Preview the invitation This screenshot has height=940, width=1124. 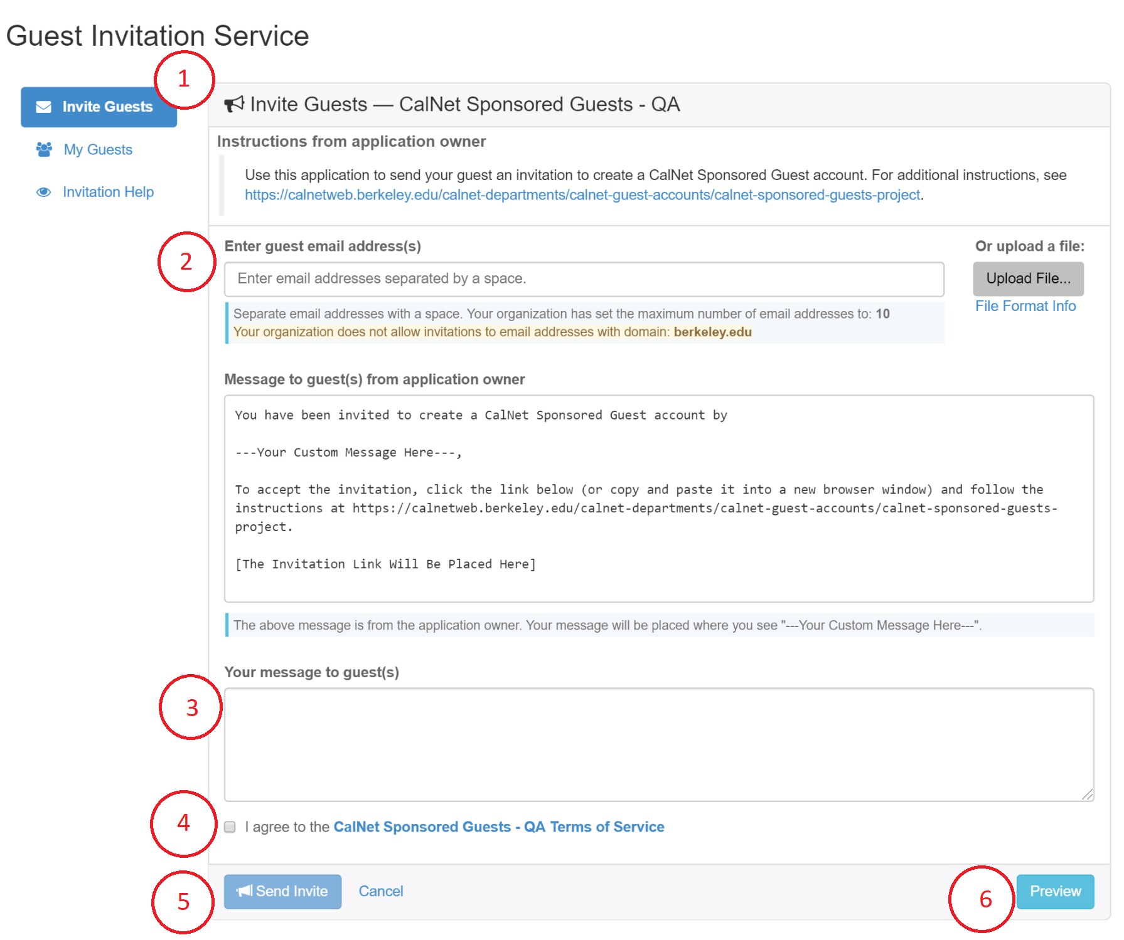coord(1056,892)
